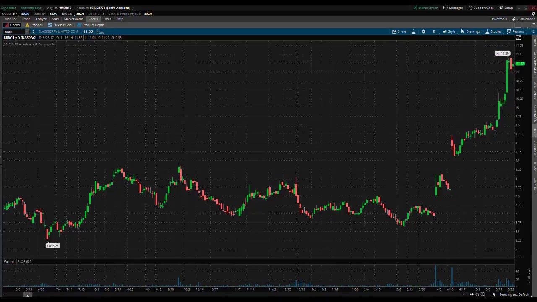Open the Help tab

[x=120, y=19]
